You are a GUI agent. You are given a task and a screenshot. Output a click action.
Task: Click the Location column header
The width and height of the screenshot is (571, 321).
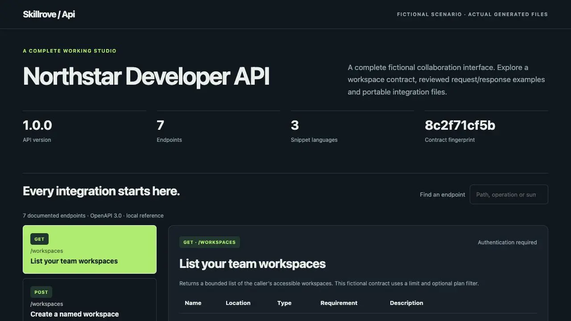pos(238,303)
